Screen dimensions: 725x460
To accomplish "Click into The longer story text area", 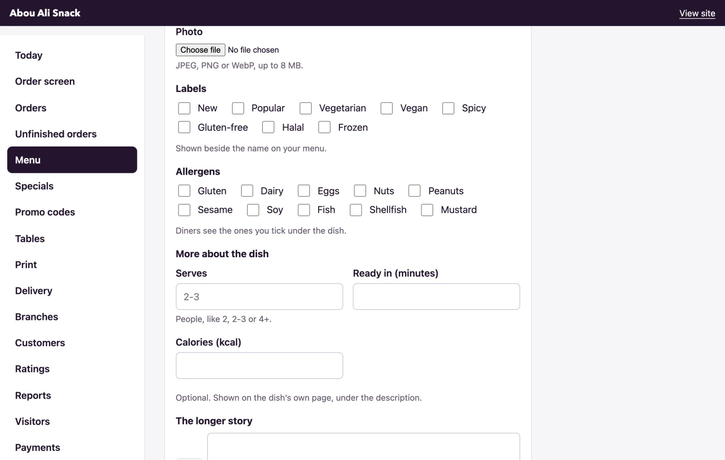I will [363, 447].
